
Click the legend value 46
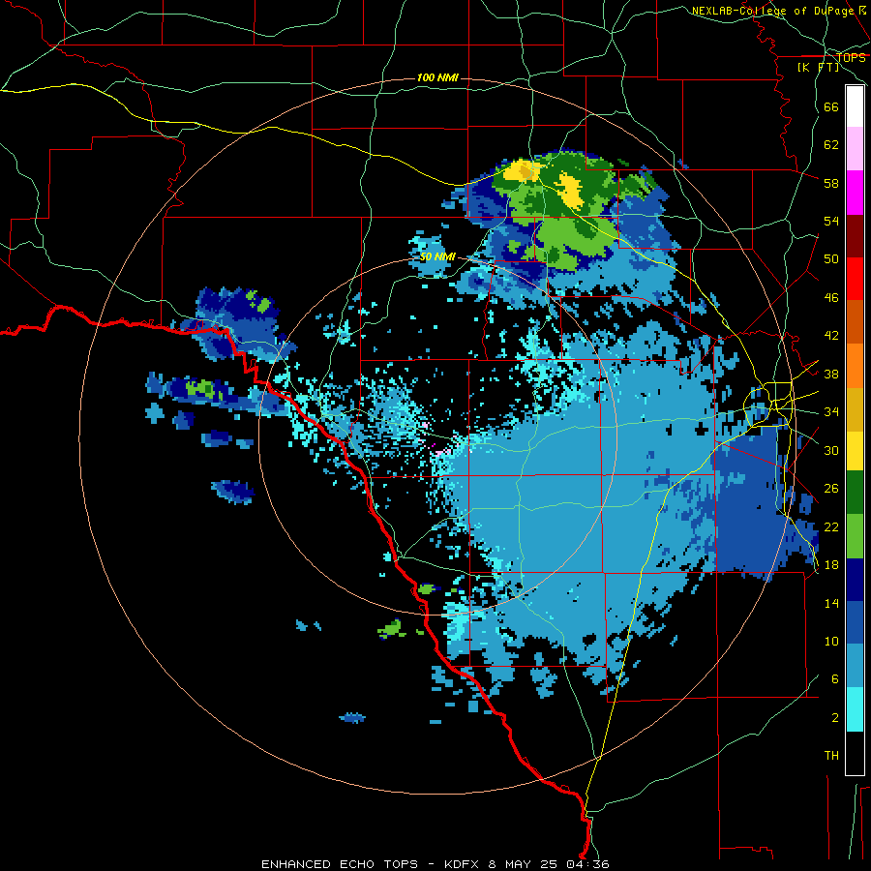(x=831, y=298)
